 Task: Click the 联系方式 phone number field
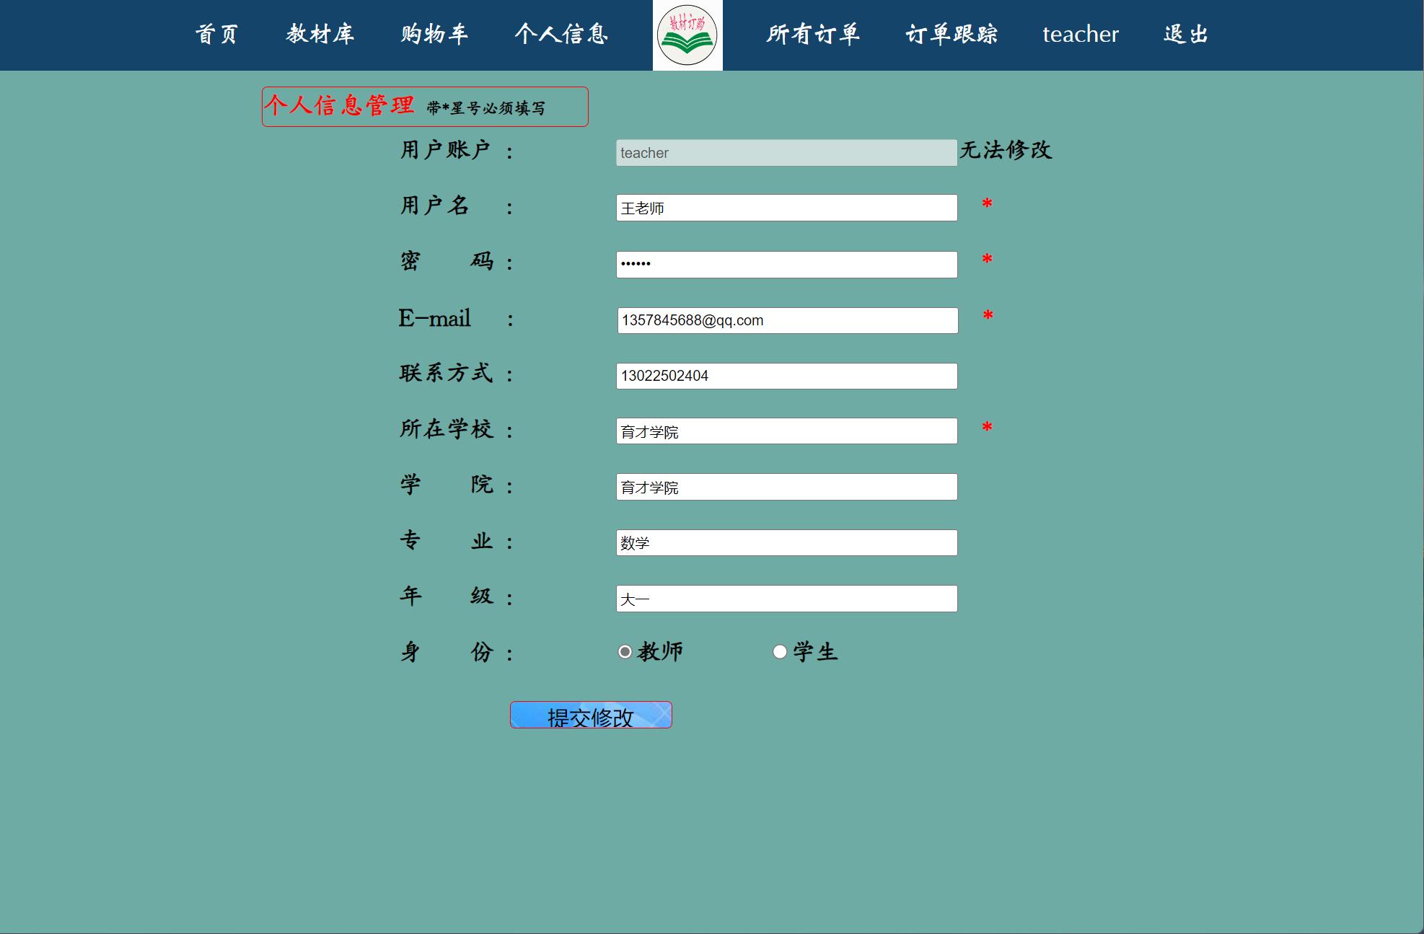pyautogui.click(x=786, y=375)
